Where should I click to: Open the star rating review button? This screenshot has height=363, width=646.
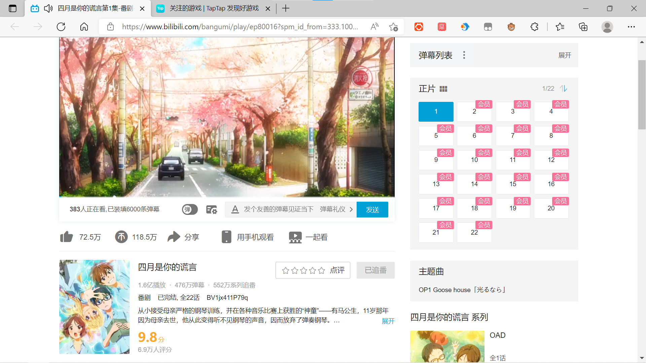pos(313,270)
